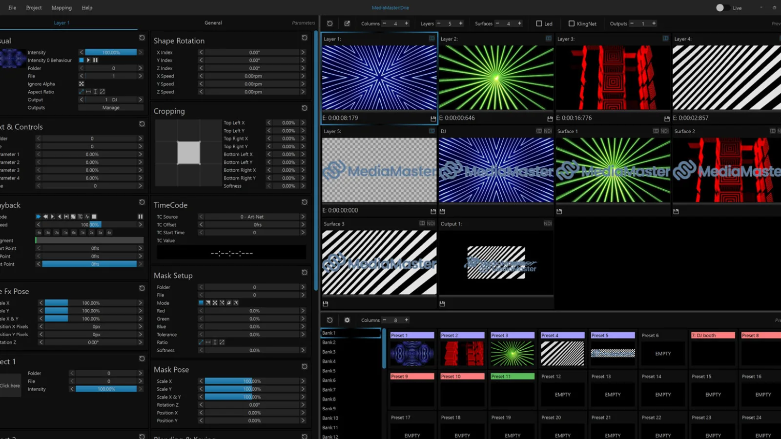Select the 0x playback speed button
Viewport: 781px width, 439px height.
pyautogui.click(x=74, y=233)
